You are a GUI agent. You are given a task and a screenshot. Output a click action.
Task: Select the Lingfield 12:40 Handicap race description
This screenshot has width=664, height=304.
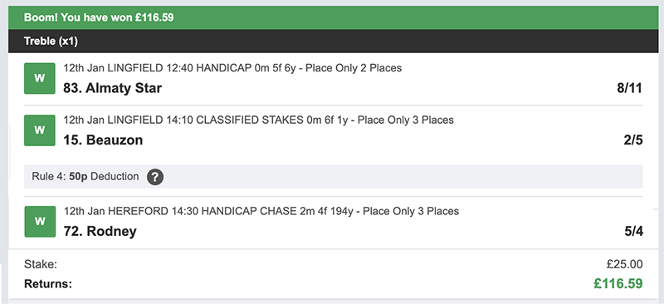[232, 68]
